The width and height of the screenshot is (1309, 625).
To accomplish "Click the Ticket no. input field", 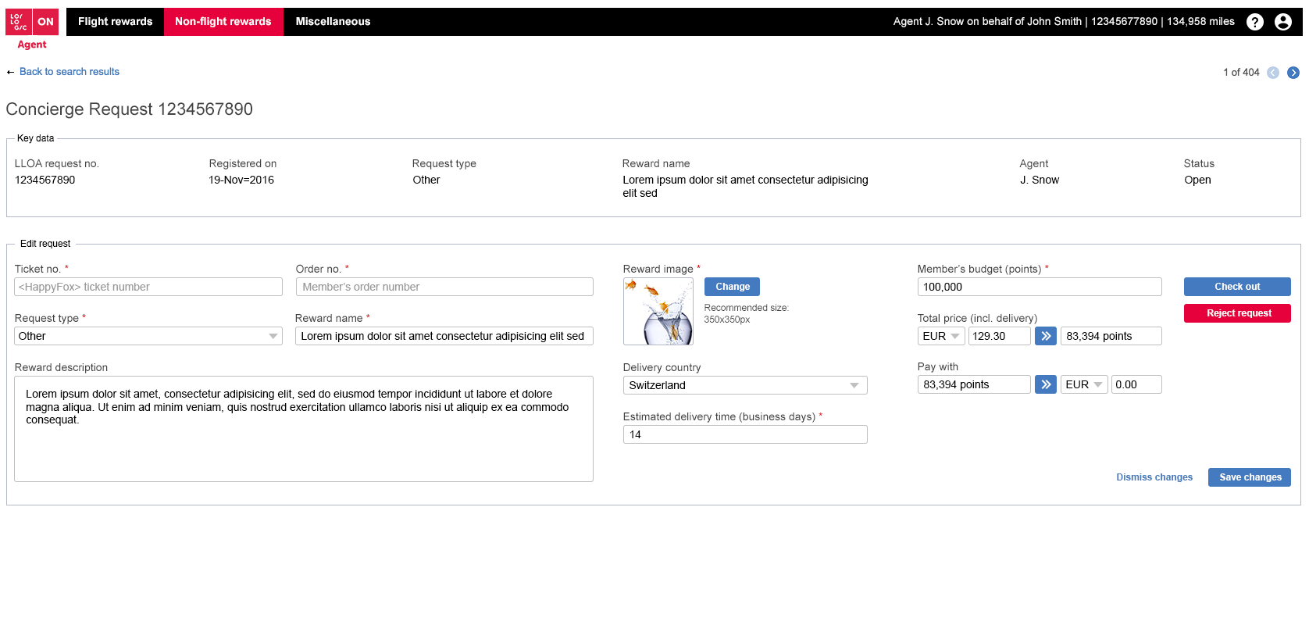I will (148, 287).
